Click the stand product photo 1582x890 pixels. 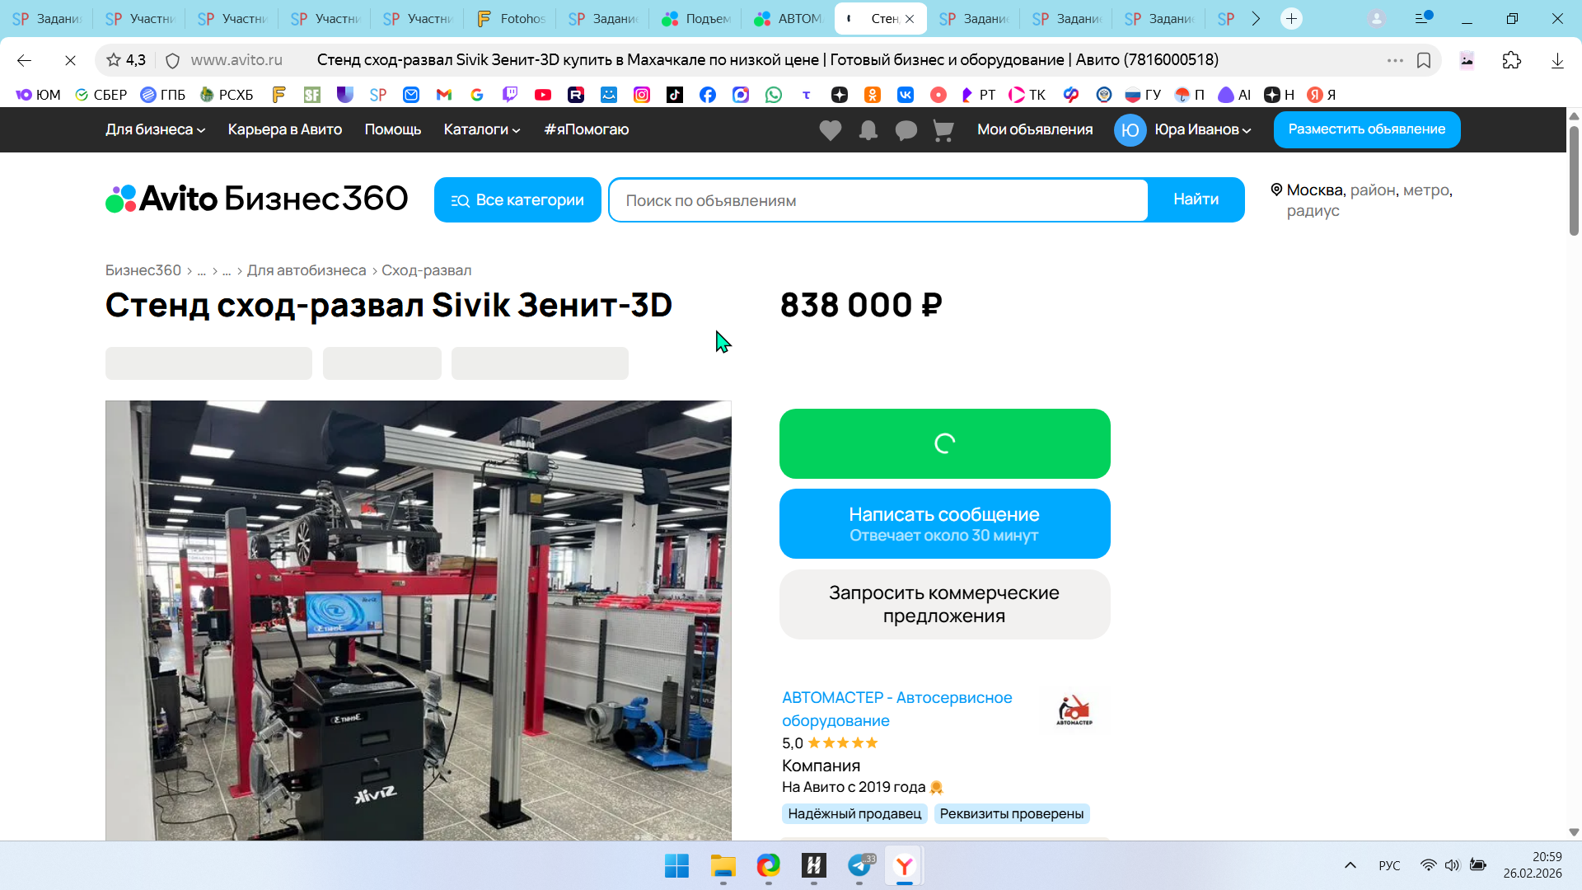pos(418,620)
